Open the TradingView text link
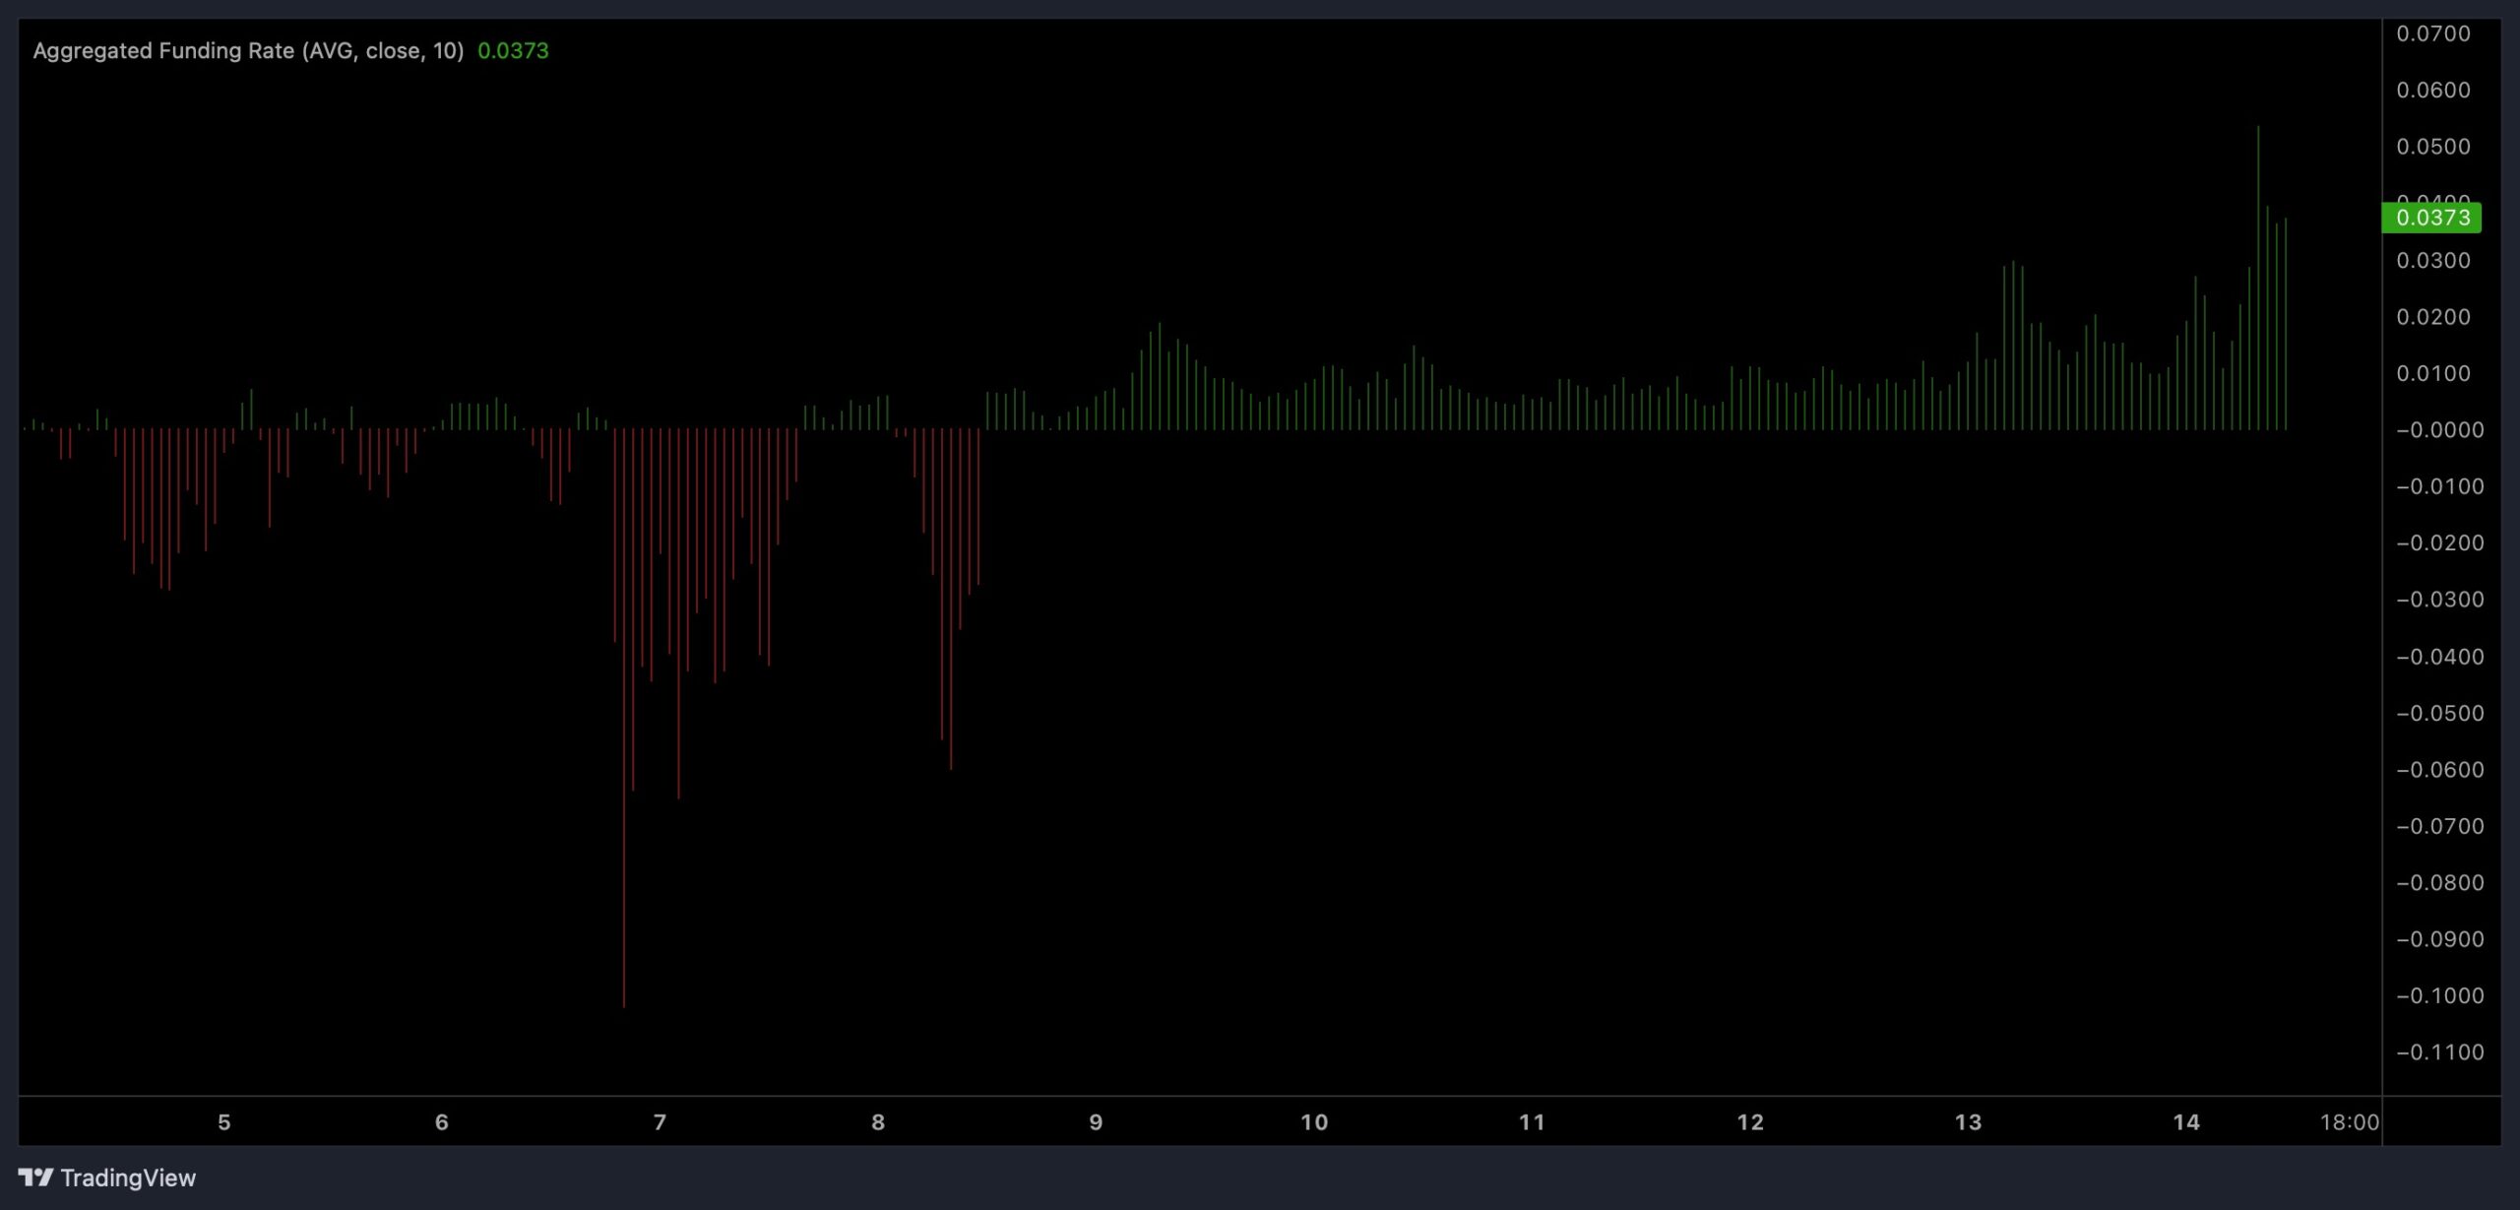The height and width of the screenshot is (1210, 2520). pyautogui.click(x=128, y=1178)
